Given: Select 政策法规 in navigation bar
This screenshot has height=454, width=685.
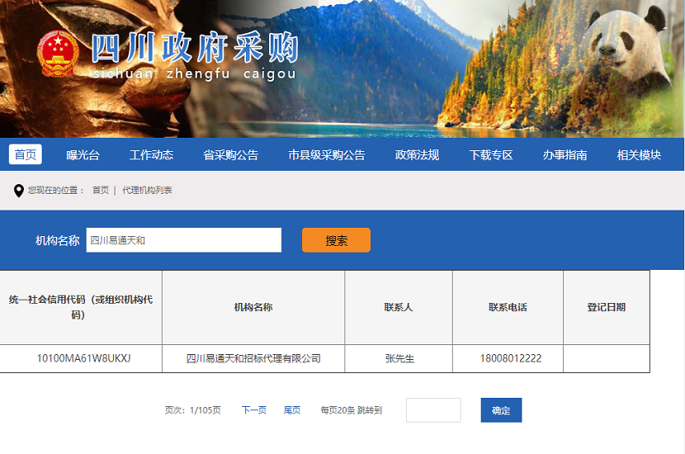Looking at the screenshot, I should click(x=418, y=154).
